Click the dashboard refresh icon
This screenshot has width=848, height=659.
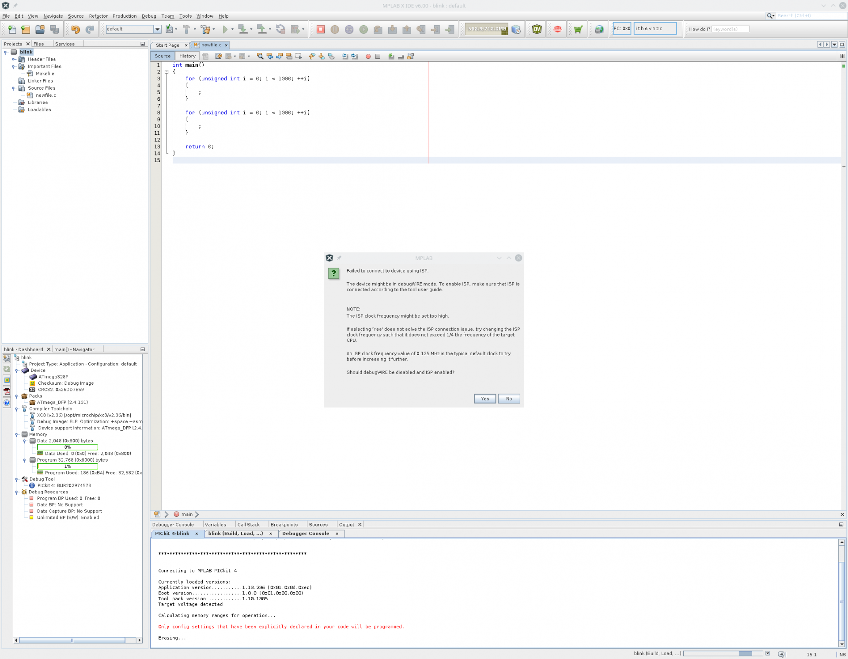click(x=7, y=369)
